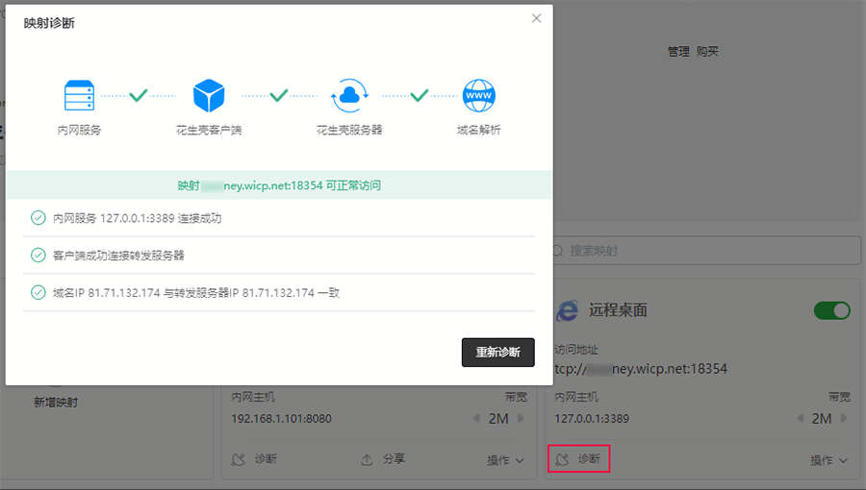
Task: Select the 内网服务 127.0.0.1:3389 连接成功 row
Action: [279, 218]
